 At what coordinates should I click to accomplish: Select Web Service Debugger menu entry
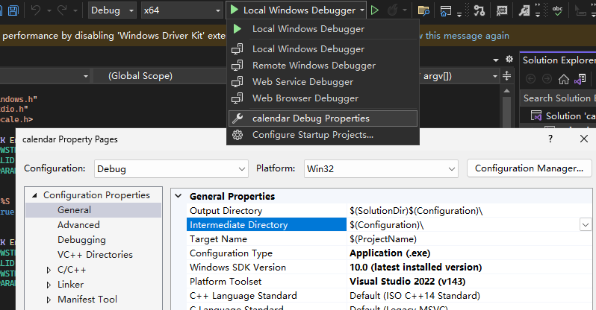(x=323, y=81)
